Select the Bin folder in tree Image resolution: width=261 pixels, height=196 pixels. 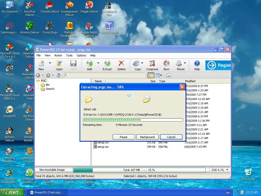48,85
